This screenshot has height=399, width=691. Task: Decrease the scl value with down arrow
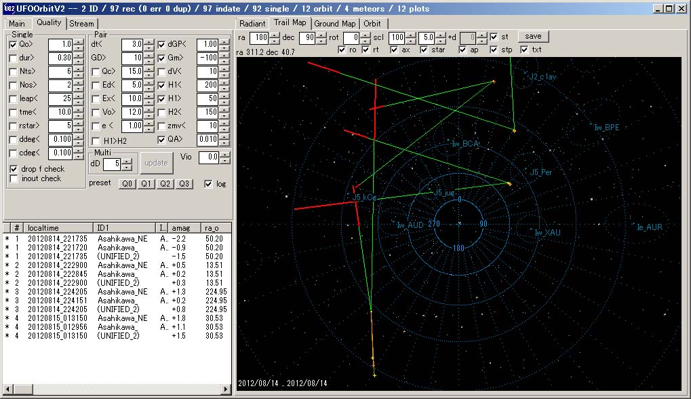[x=410, y=40]
